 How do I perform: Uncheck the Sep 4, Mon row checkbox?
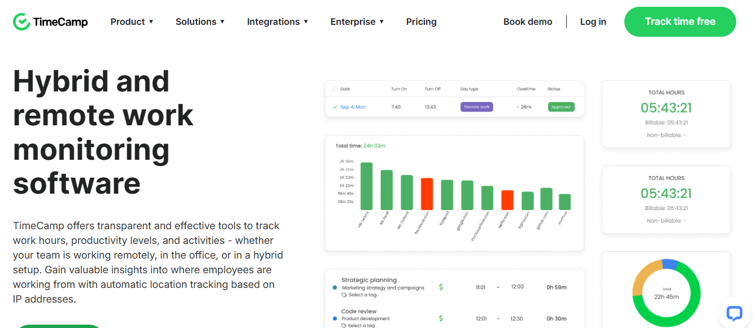[334, 107]
